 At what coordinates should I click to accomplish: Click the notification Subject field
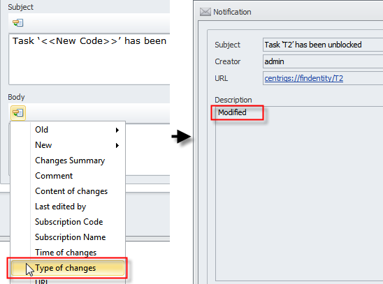pyautogui.click(x=323, y=45)
